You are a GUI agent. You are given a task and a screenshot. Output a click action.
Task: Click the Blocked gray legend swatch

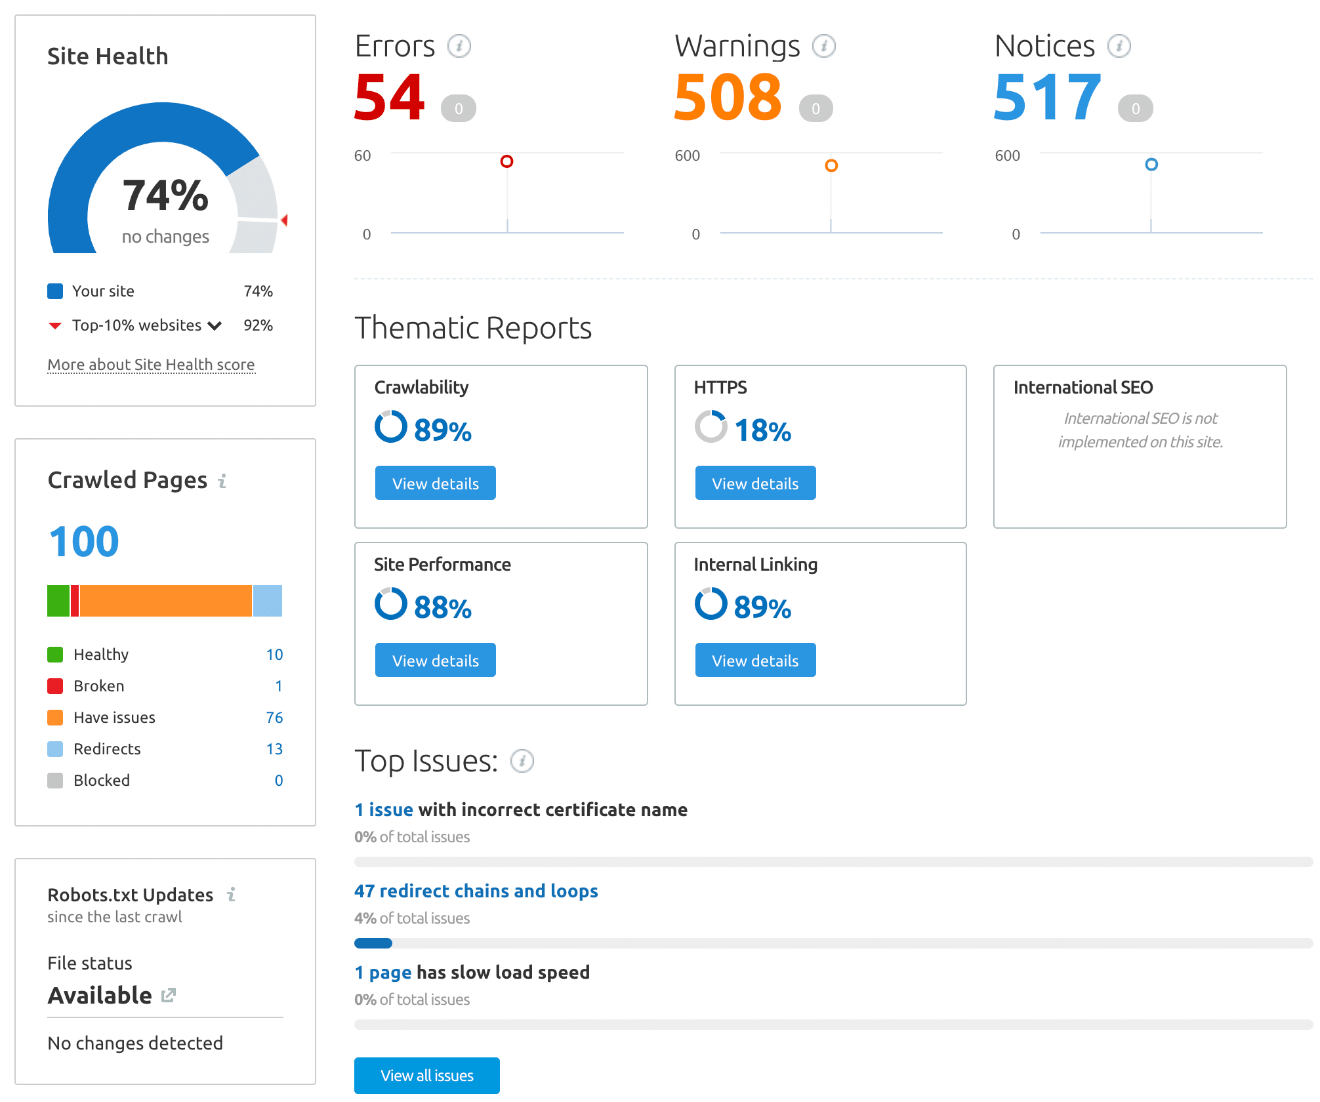coord(55,781)
